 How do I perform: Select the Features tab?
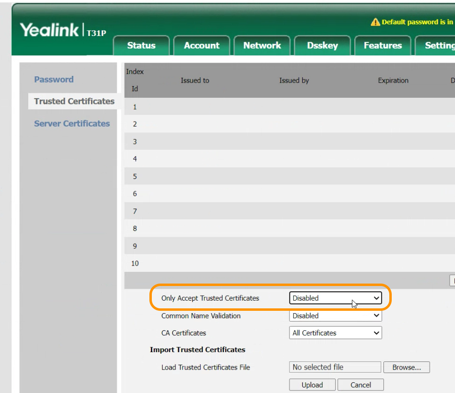pos(382,46)
